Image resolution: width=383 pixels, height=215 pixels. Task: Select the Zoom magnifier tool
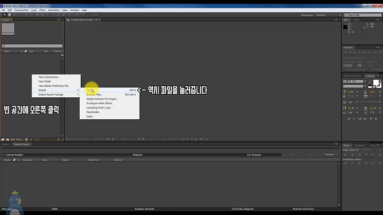coord(15,15)
